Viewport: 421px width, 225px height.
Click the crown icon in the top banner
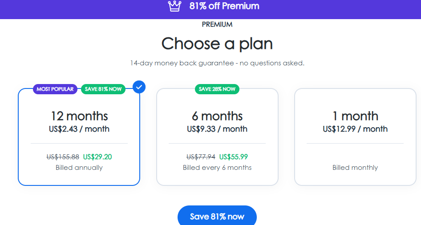pos(175,6)
